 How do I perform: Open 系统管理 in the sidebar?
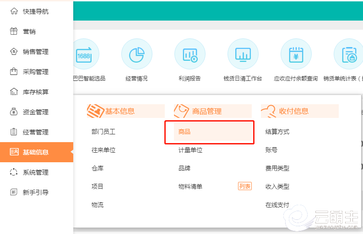tap(35, 172)
